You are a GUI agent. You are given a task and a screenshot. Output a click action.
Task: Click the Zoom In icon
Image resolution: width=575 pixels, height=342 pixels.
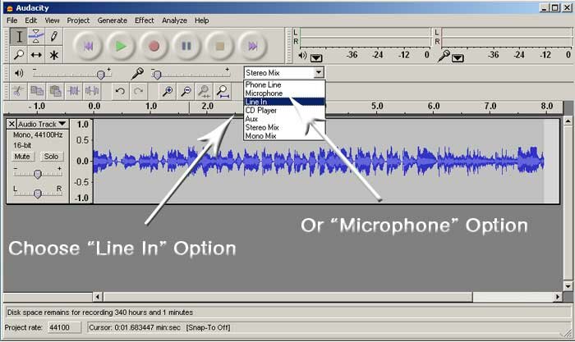point(168,91)
